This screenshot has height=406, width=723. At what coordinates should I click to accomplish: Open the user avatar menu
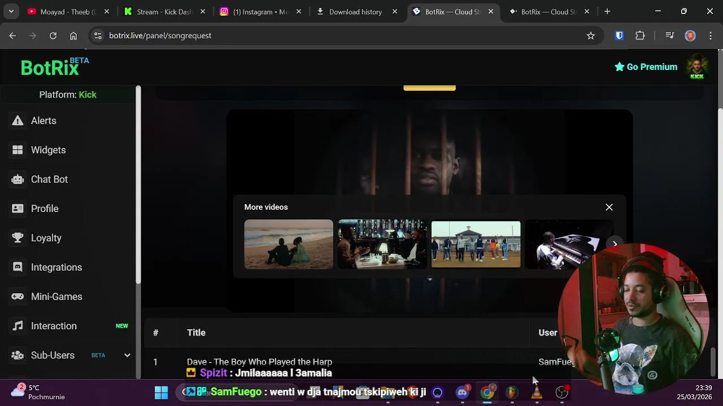(697, 67)
